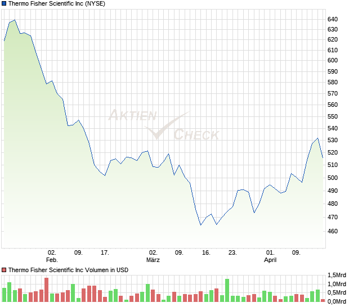Click the price peak near 530 in April
This screenshot has width=349, height=307.
(x=318, y=138)
